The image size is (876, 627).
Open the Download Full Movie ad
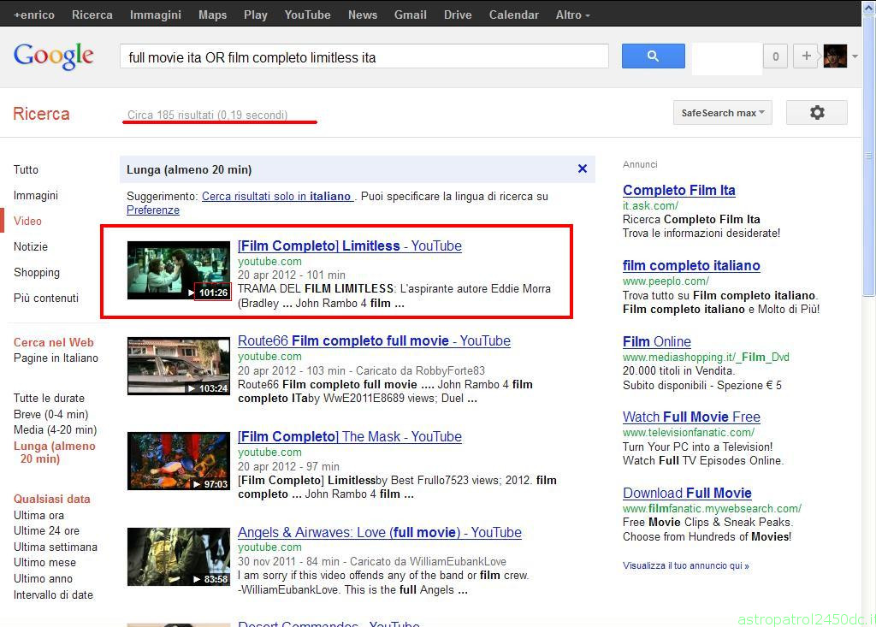pos(687,493)
